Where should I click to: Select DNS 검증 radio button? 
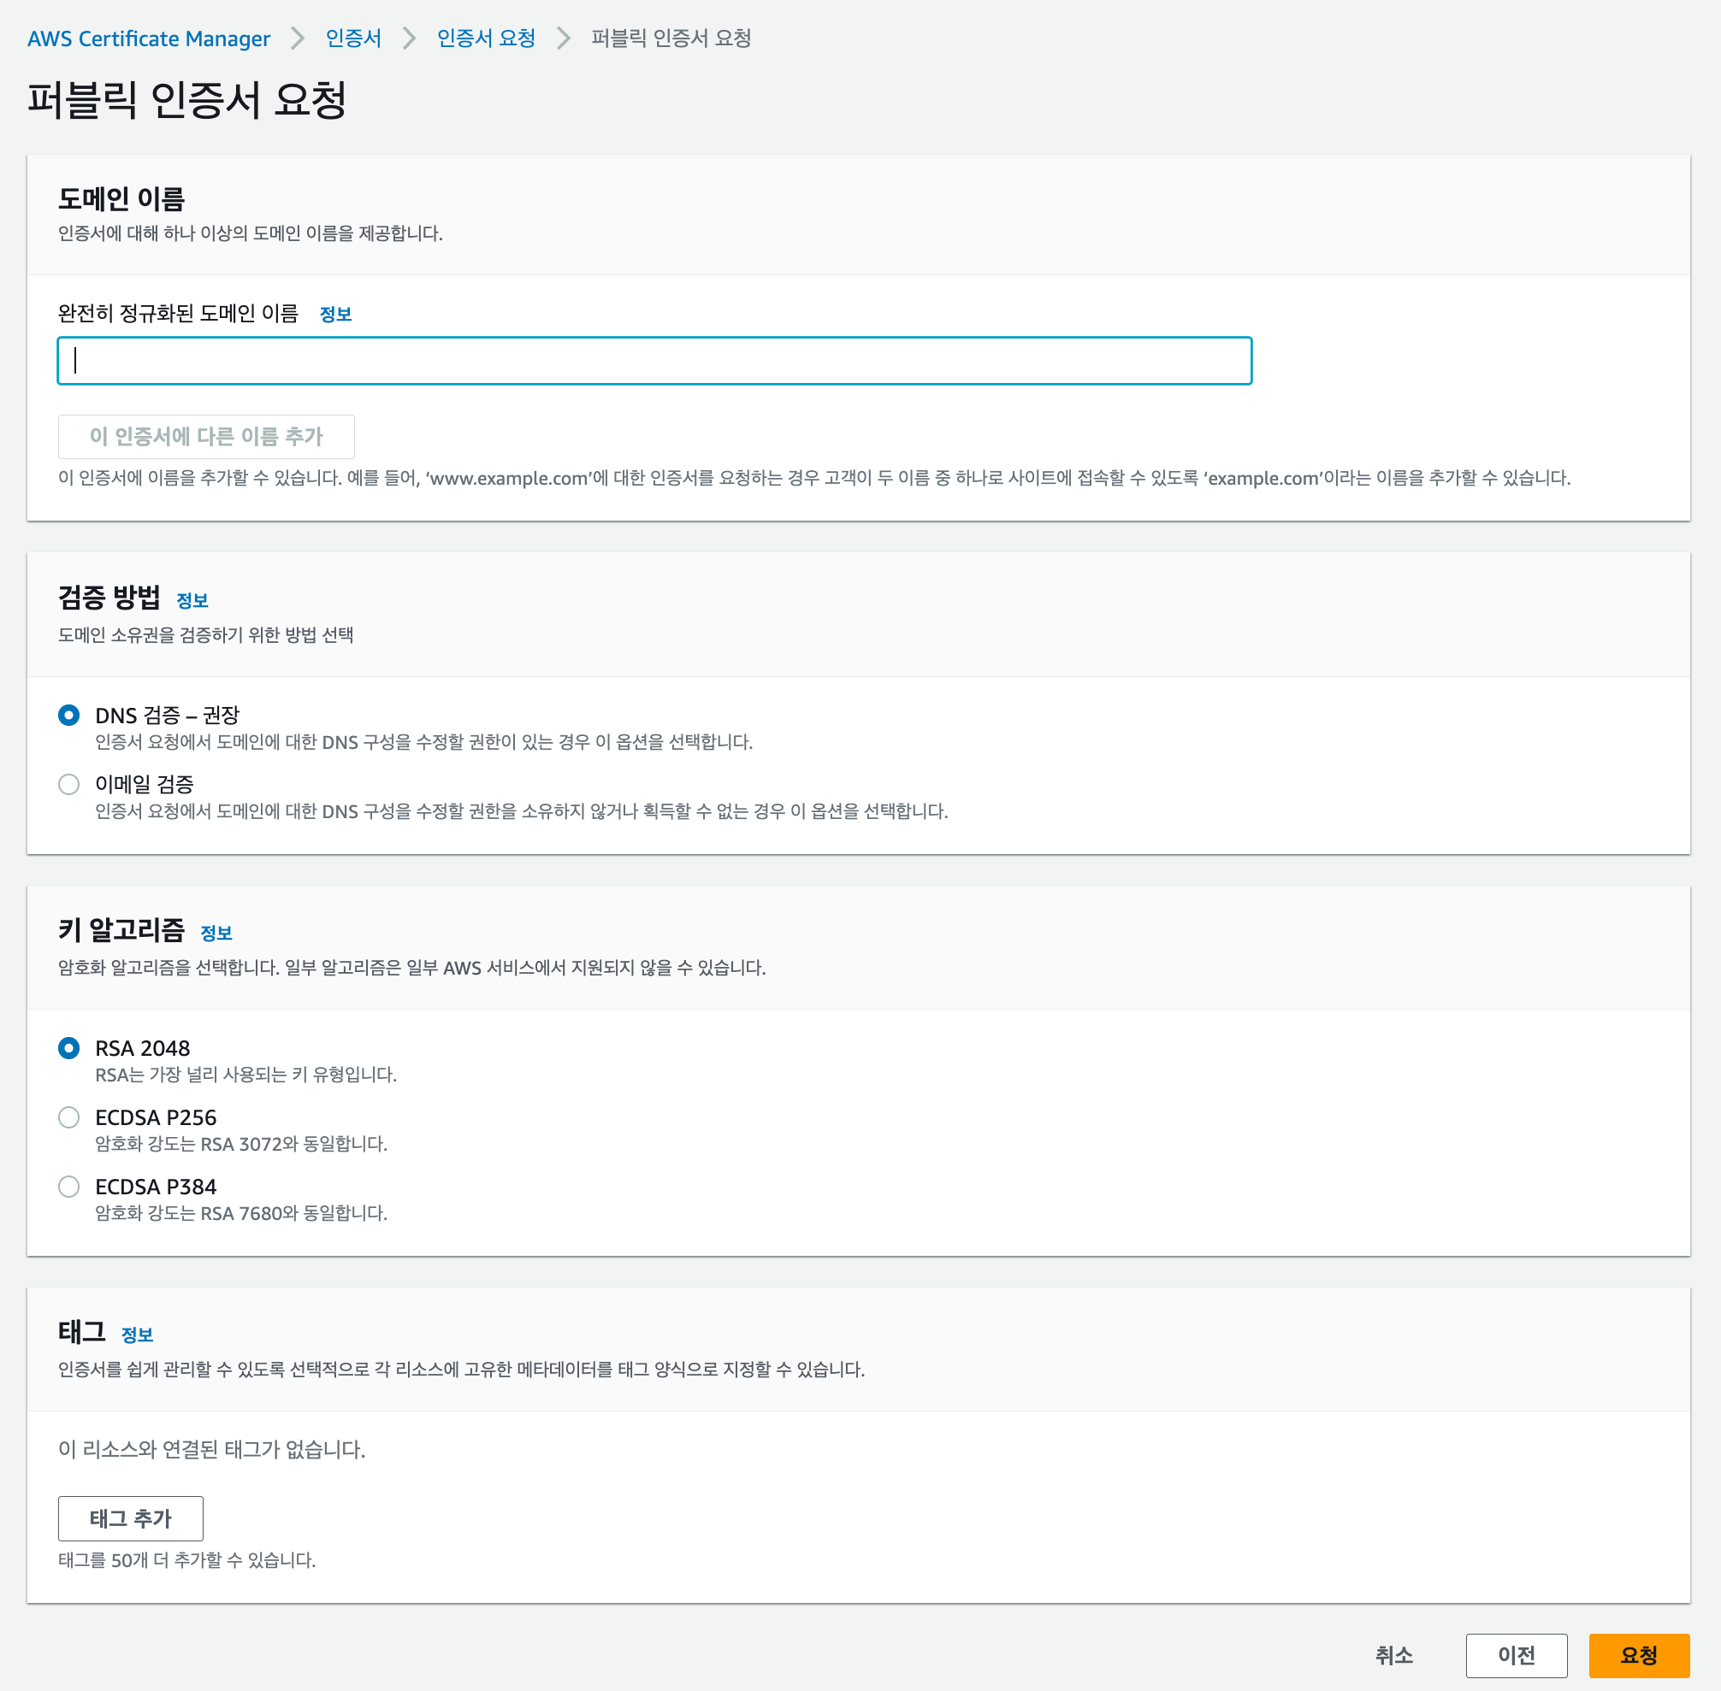[x=68, y=715]
